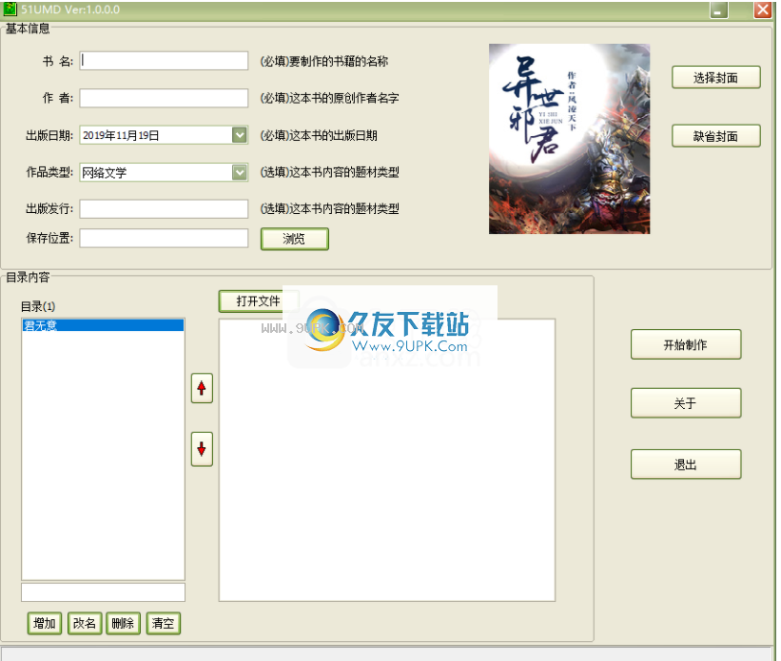Close the 51UMD window
The height and width of the screenshot is (661, 781).
click(763, 10)
